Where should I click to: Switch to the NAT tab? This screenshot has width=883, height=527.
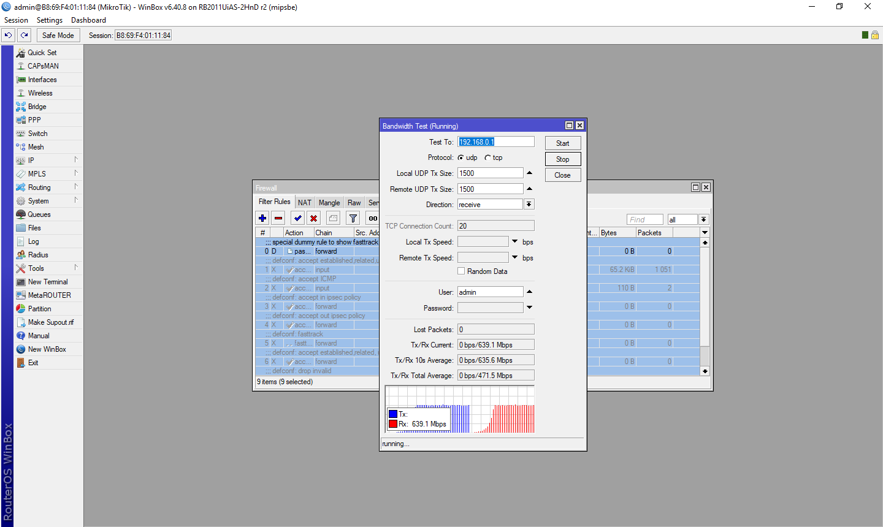pyautogui.click(x=305, y=202)
